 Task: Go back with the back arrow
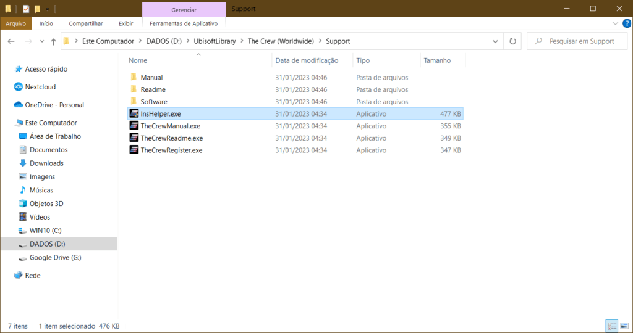(11, 41)
